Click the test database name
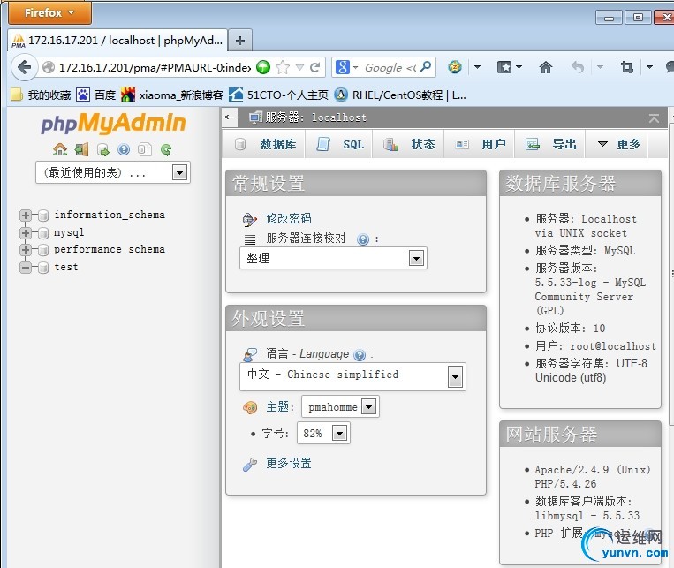The width and height of the screenshot is (674, 568). [x=65, y=267]
